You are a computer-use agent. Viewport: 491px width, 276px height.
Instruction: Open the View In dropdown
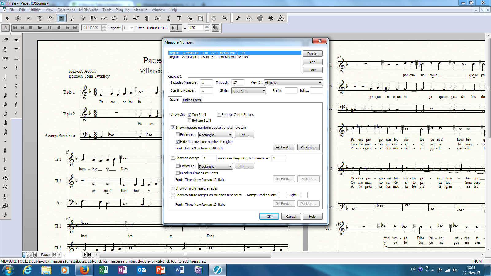pos(293,83)
